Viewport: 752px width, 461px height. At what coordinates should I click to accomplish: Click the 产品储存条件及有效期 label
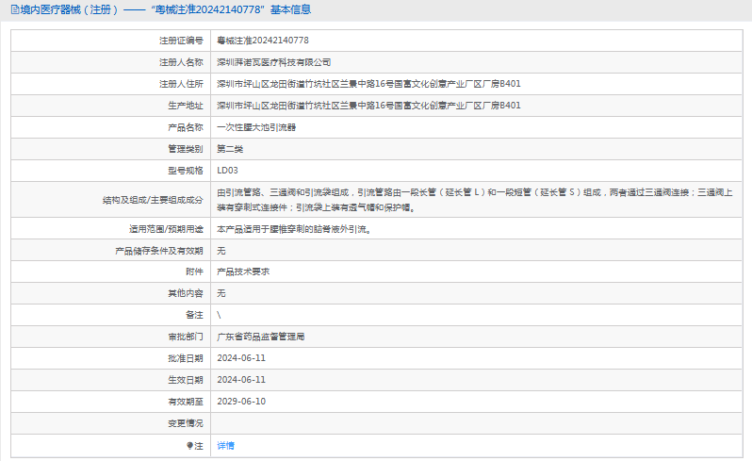point(159,251)
